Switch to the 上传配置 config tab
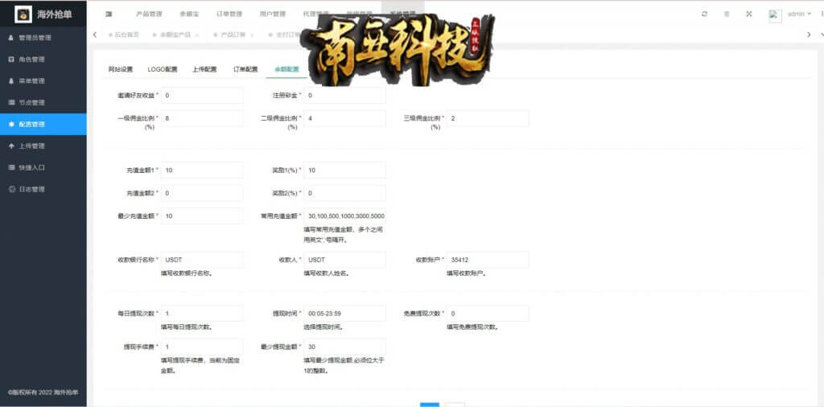The image size is (824, 407). pyautogui.click(x=205, y=69)
